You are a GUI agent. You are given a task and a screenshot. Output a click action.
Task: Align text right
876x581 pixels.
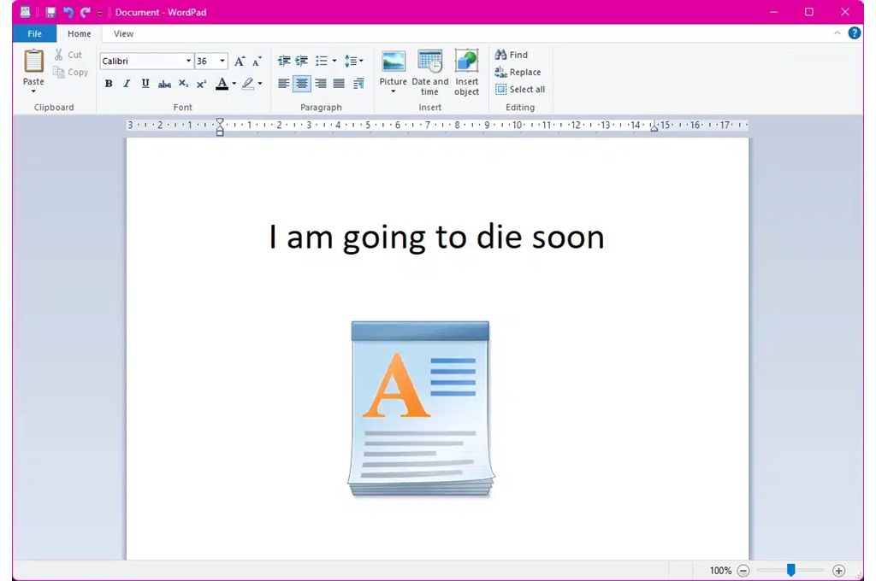click(320, 84)
